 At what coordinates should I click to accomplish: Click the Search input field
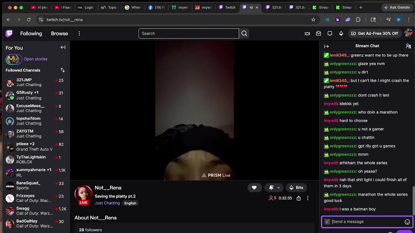189,33
